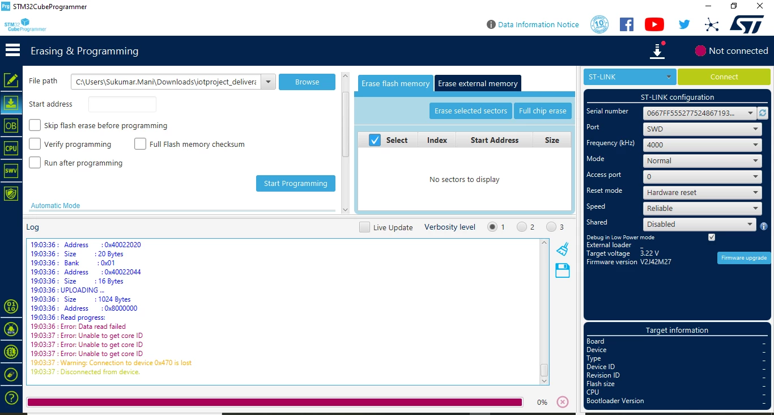Click the log panel scrollbar thumb
774x415 pixels.
pyautogui.click(x=544, y=370)
